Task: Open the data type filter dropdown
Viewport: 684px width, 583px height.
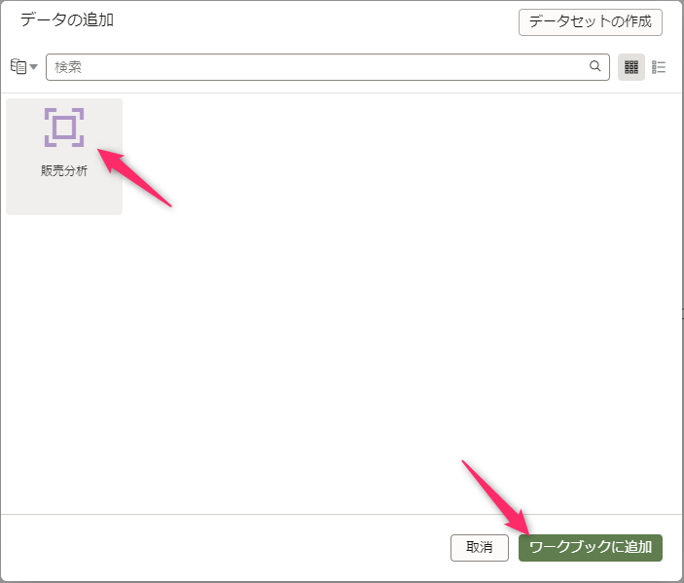Action: pos(23,67)
